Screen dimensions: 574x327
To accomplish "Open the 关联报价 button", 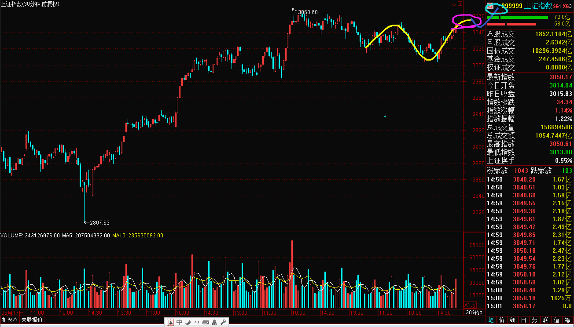I will click(32, 320).
